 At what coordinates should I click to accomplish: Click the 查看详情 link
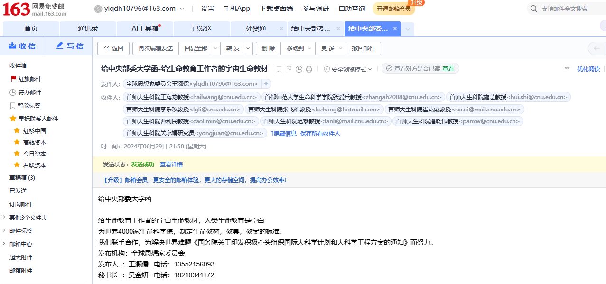(x=171, y=165)
